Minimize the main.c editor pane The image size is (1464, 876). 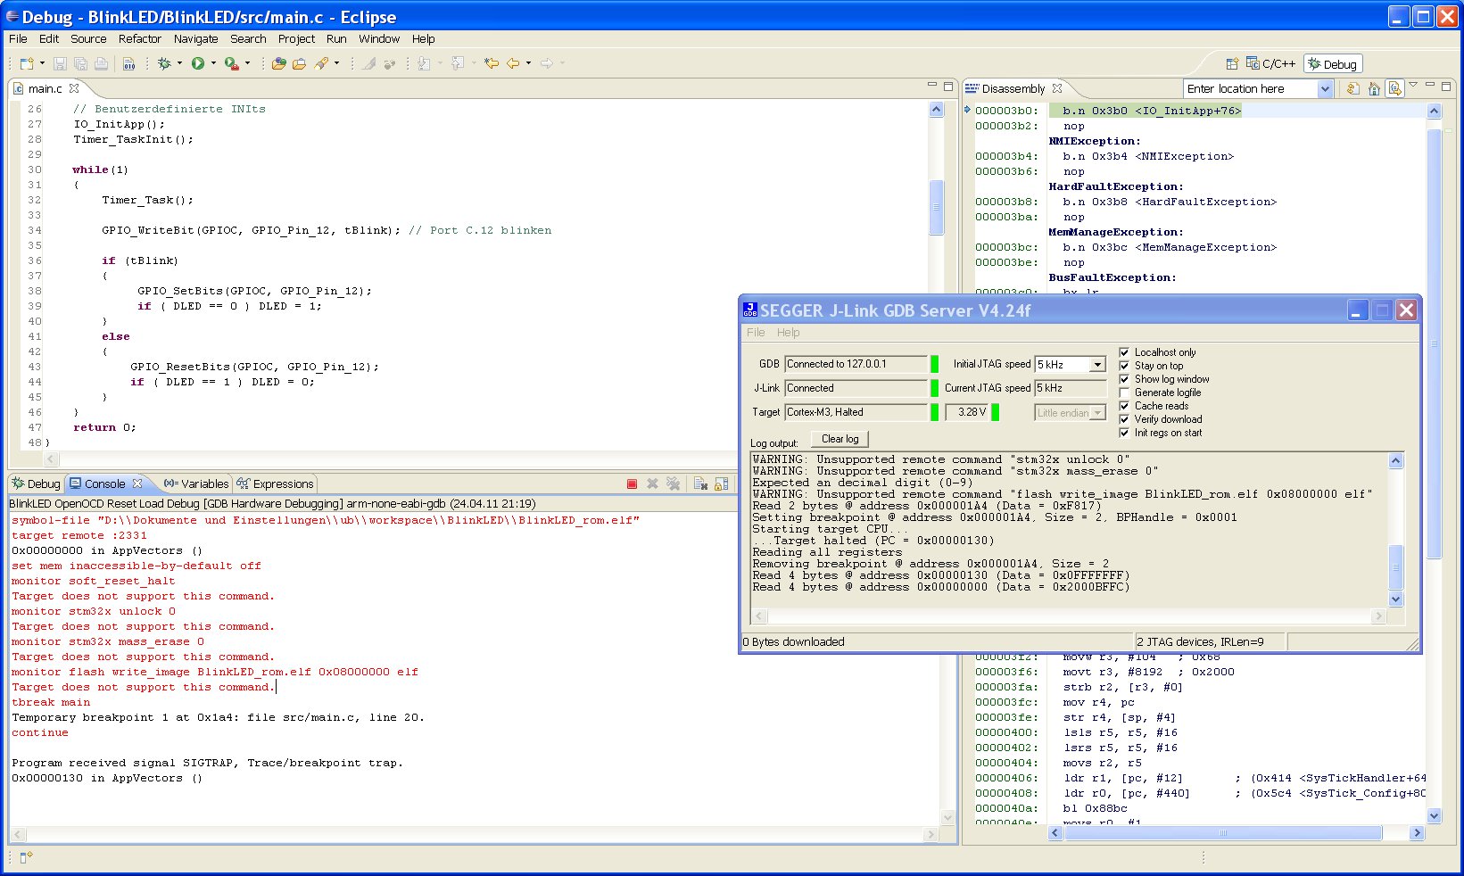[x=932, y=86]
